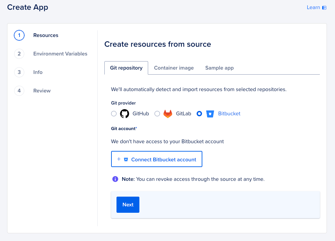Select the GitLab radio button
Viewport: 335px width, 241px height.
[x=157, y=114]
